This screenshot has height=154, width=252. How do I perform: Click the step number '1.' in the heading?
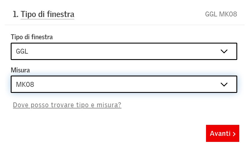(16, 14)
